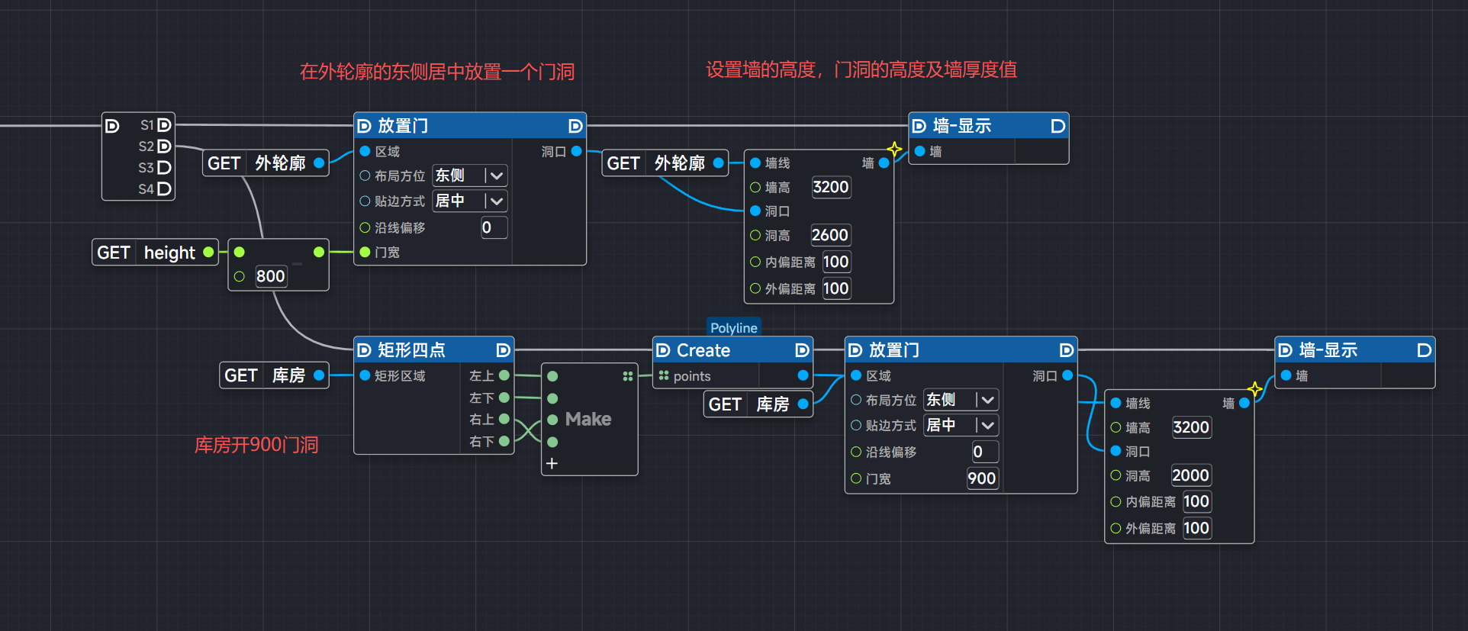Screen dimensions: 1468x631
Task: Click the Make node label
Action: click(588, 419)
